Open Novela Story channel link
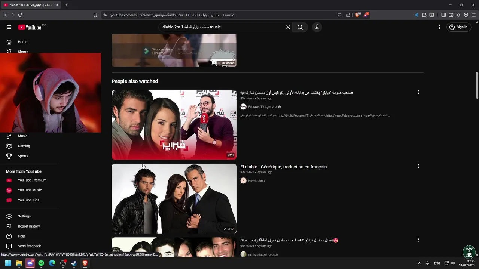 pos(257,181)
